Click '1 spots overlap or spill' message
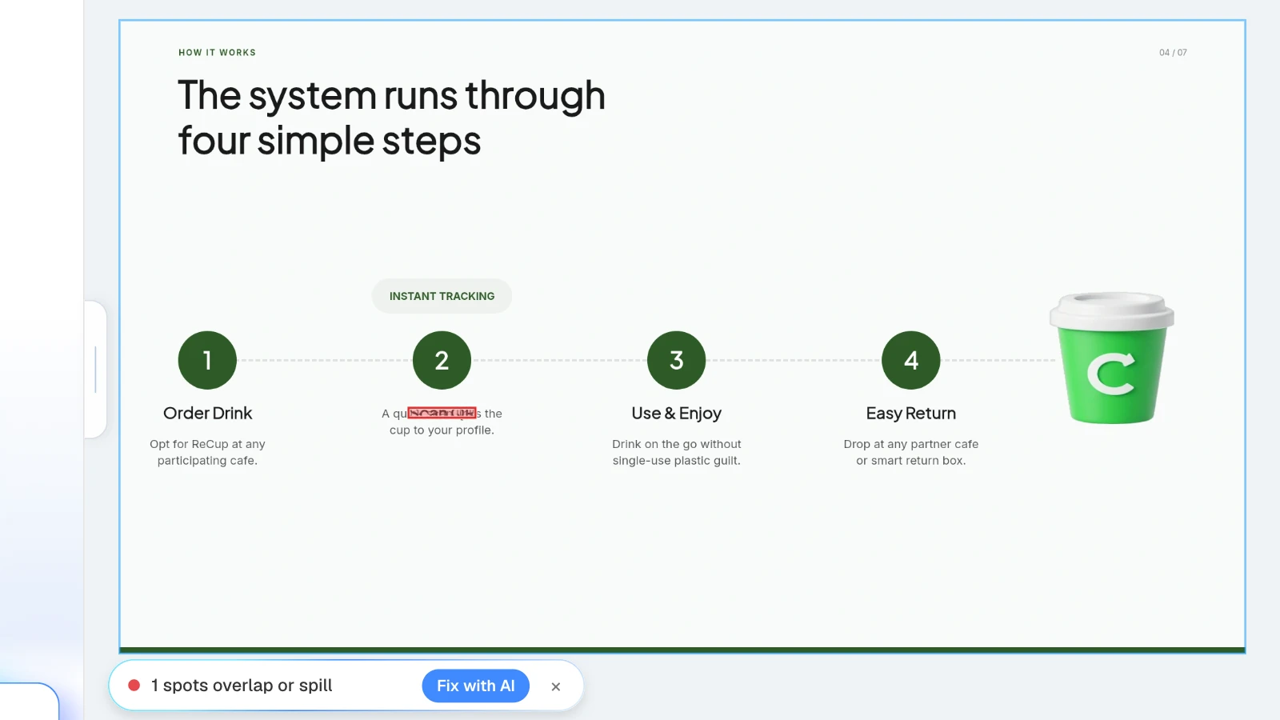 [x=242, y=686]
